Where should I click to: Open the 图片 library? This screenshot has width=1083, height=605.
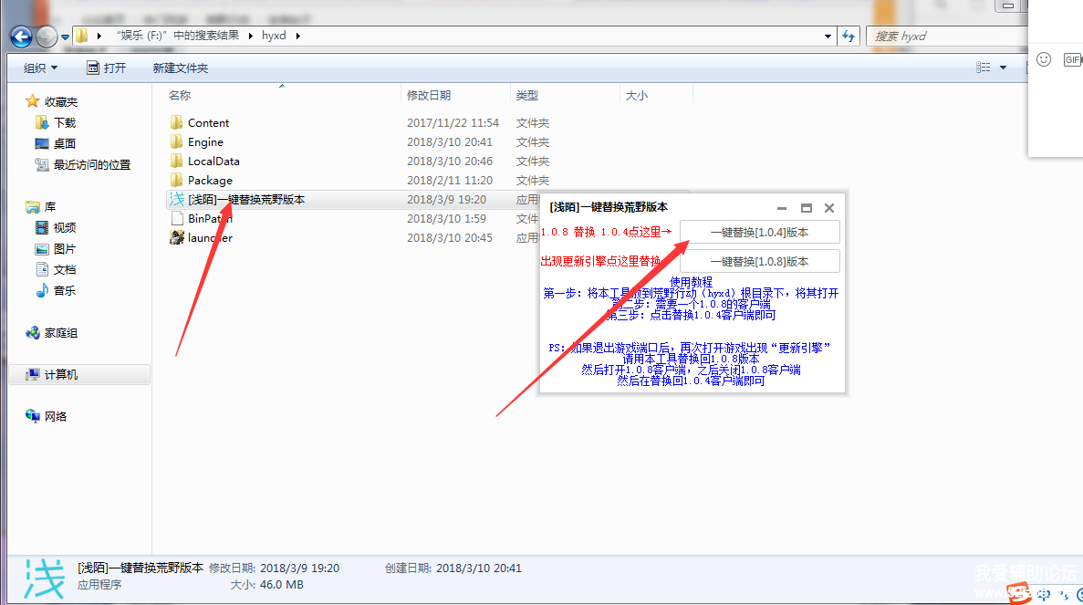coord(64,248)
